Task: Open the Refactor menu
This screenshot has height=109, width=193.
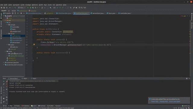Action: pyautogui.click(x=35, y=5)
